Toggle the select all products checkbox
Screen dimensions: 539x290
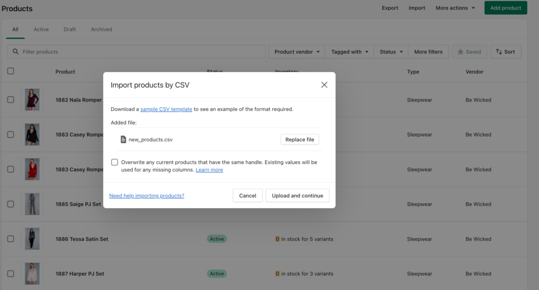pyautogui.click(x=11, y=71)
